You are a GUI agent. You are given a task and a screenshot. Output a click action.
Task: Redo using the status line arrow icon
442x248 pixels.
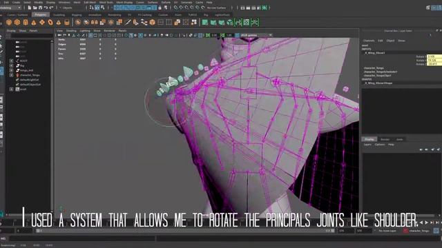point(51,8)
